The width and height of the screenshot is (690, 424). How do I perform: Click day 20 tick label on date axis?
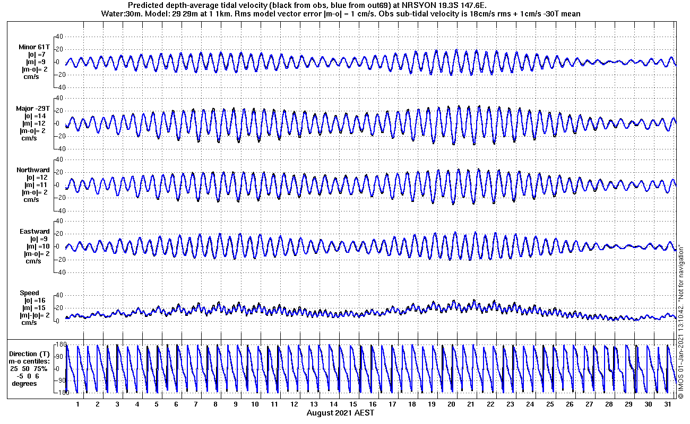click(452, 404)
